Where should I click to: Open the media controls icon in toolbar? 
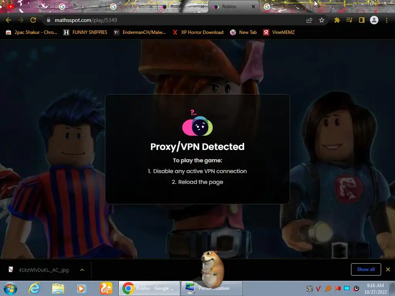click(349, 20)
